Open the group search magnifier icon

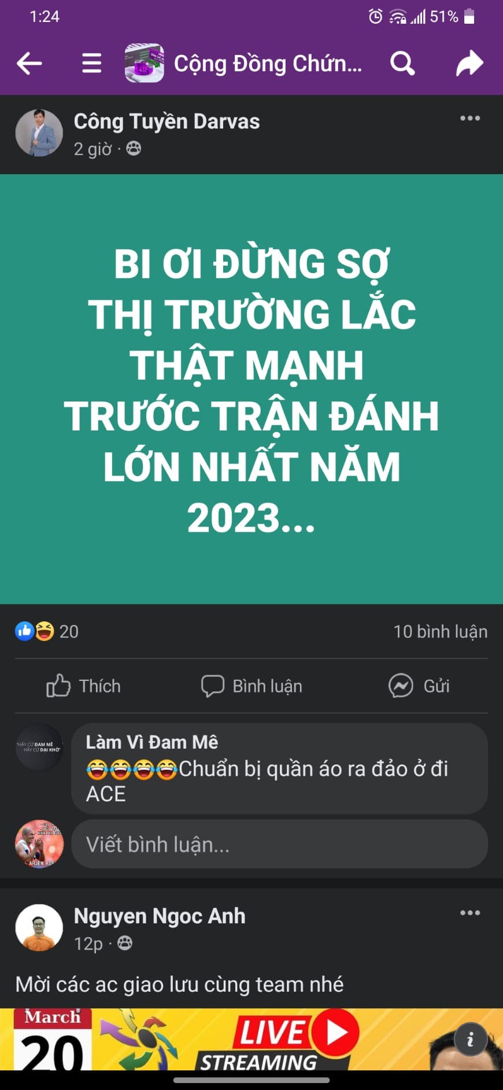pyautogui.click(x=402, y=63)
